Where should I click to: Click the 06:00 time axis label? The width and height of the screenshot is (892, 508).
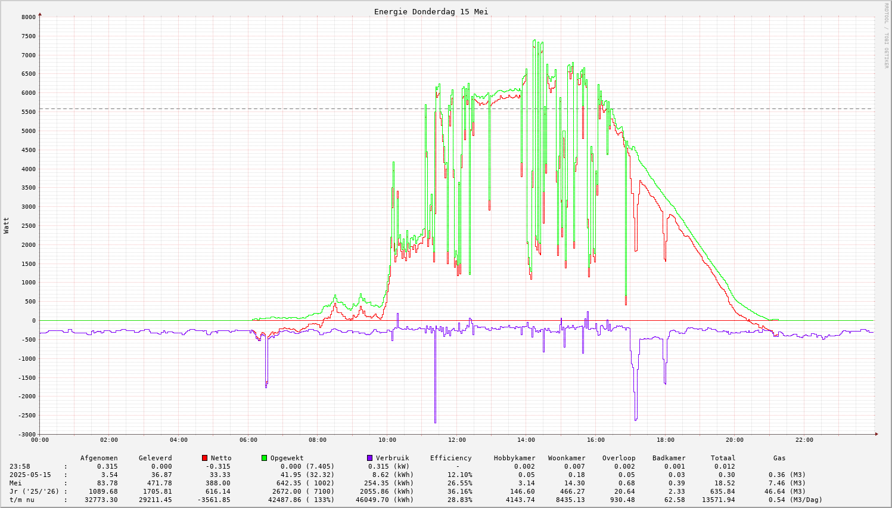point(248,440)
